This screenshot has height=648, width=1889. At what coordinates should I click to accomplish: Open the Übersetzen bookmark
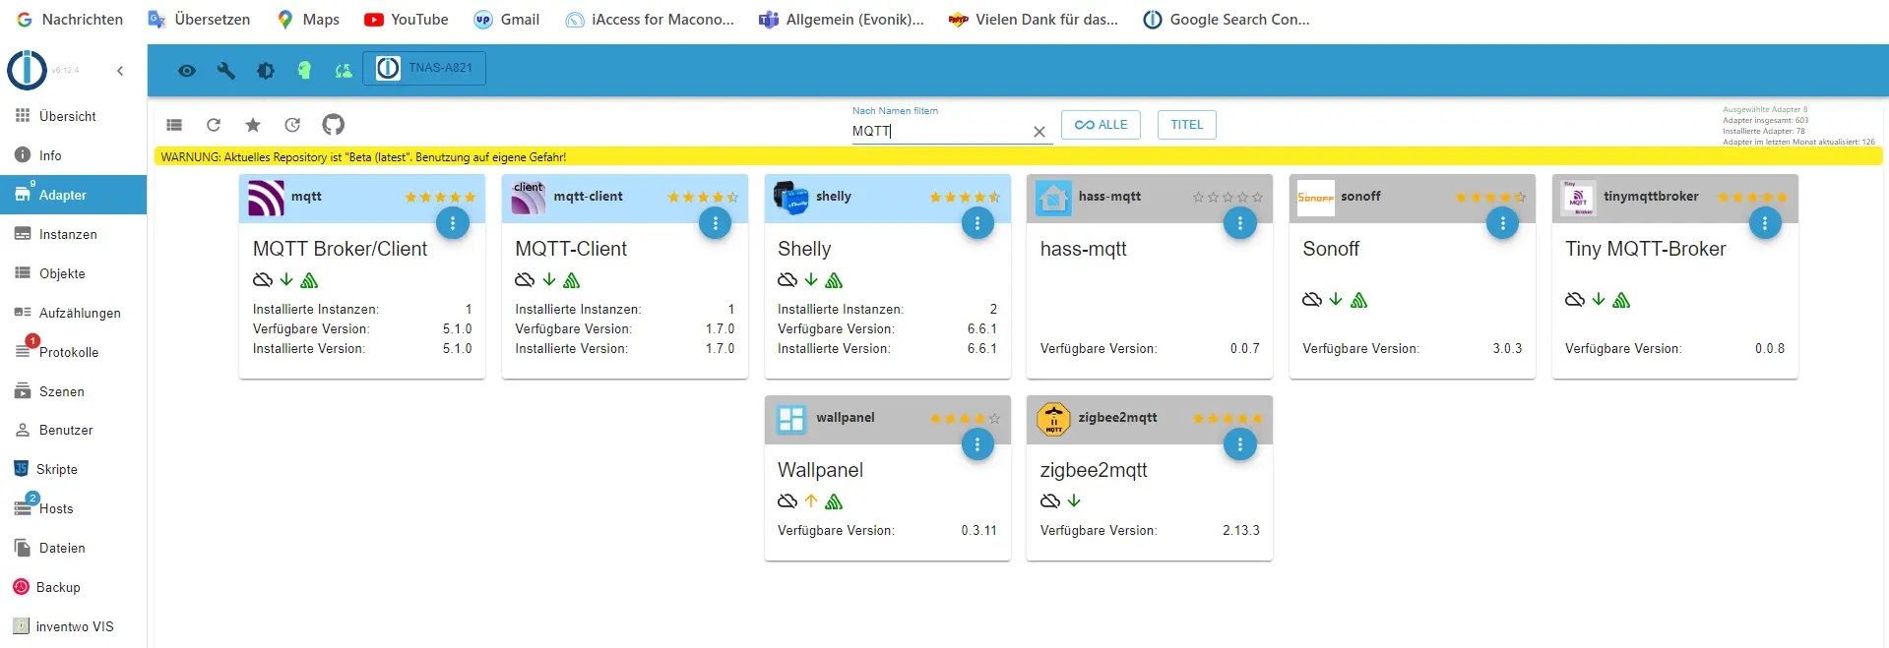click(x=199, y=19)
